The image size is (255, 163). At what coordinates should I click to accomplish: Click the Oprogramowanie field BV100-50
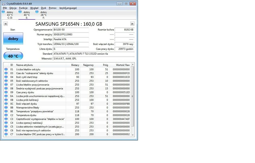(x=71, y=30)
